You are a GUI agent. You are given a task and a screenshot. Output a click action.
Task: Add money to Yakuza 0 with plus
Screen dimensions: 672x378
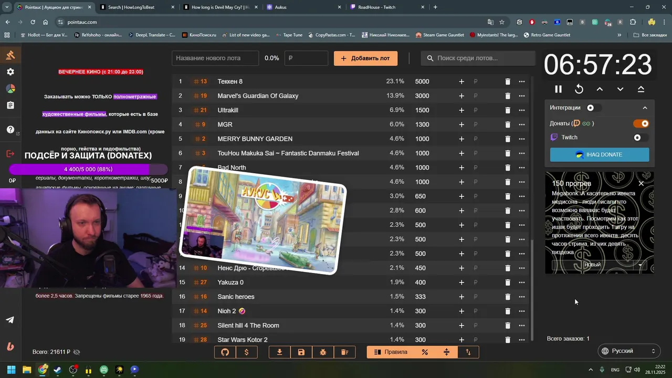(461, 282)
